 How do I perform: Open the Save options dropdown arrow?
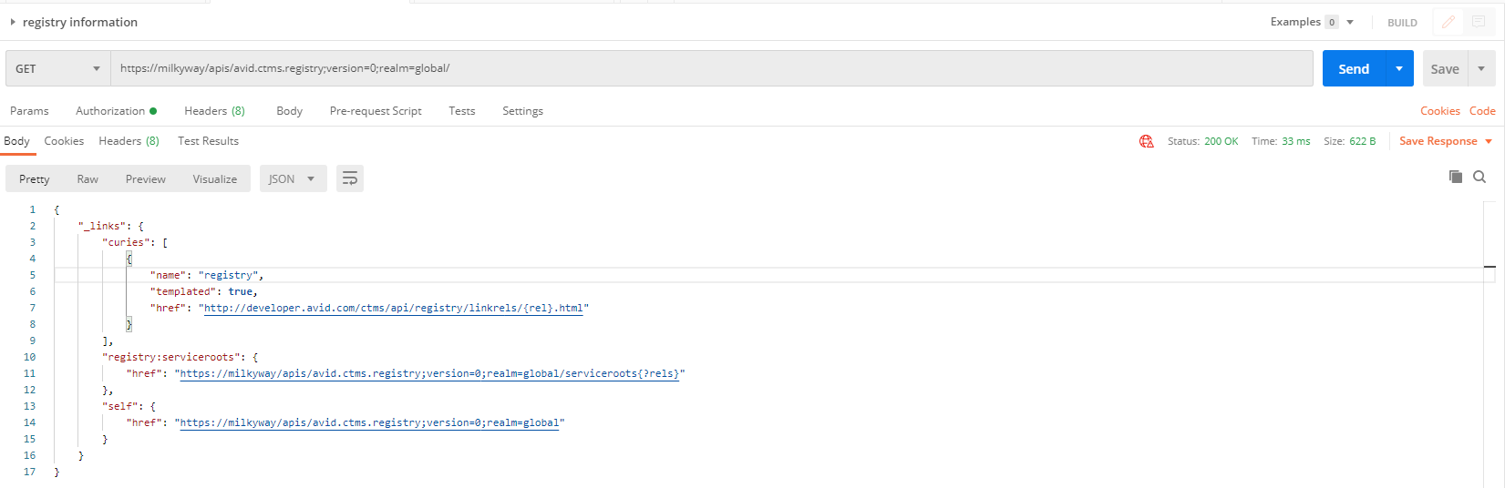click(x=1481, y=68)
